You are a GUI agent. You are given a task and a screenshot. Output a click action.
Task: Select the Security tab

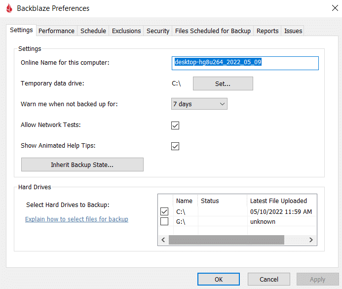point(158,31)
